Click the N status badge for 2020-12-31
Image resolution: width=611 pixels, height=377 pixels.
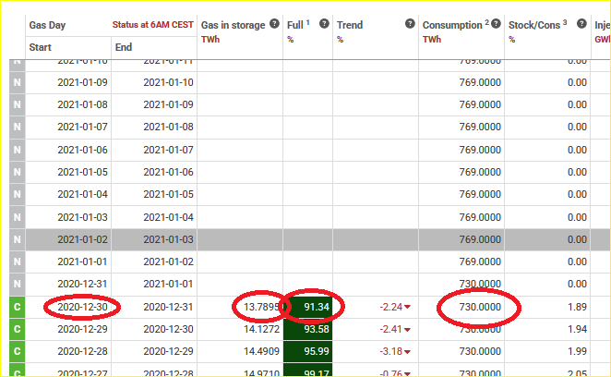[x=18, y=284]
